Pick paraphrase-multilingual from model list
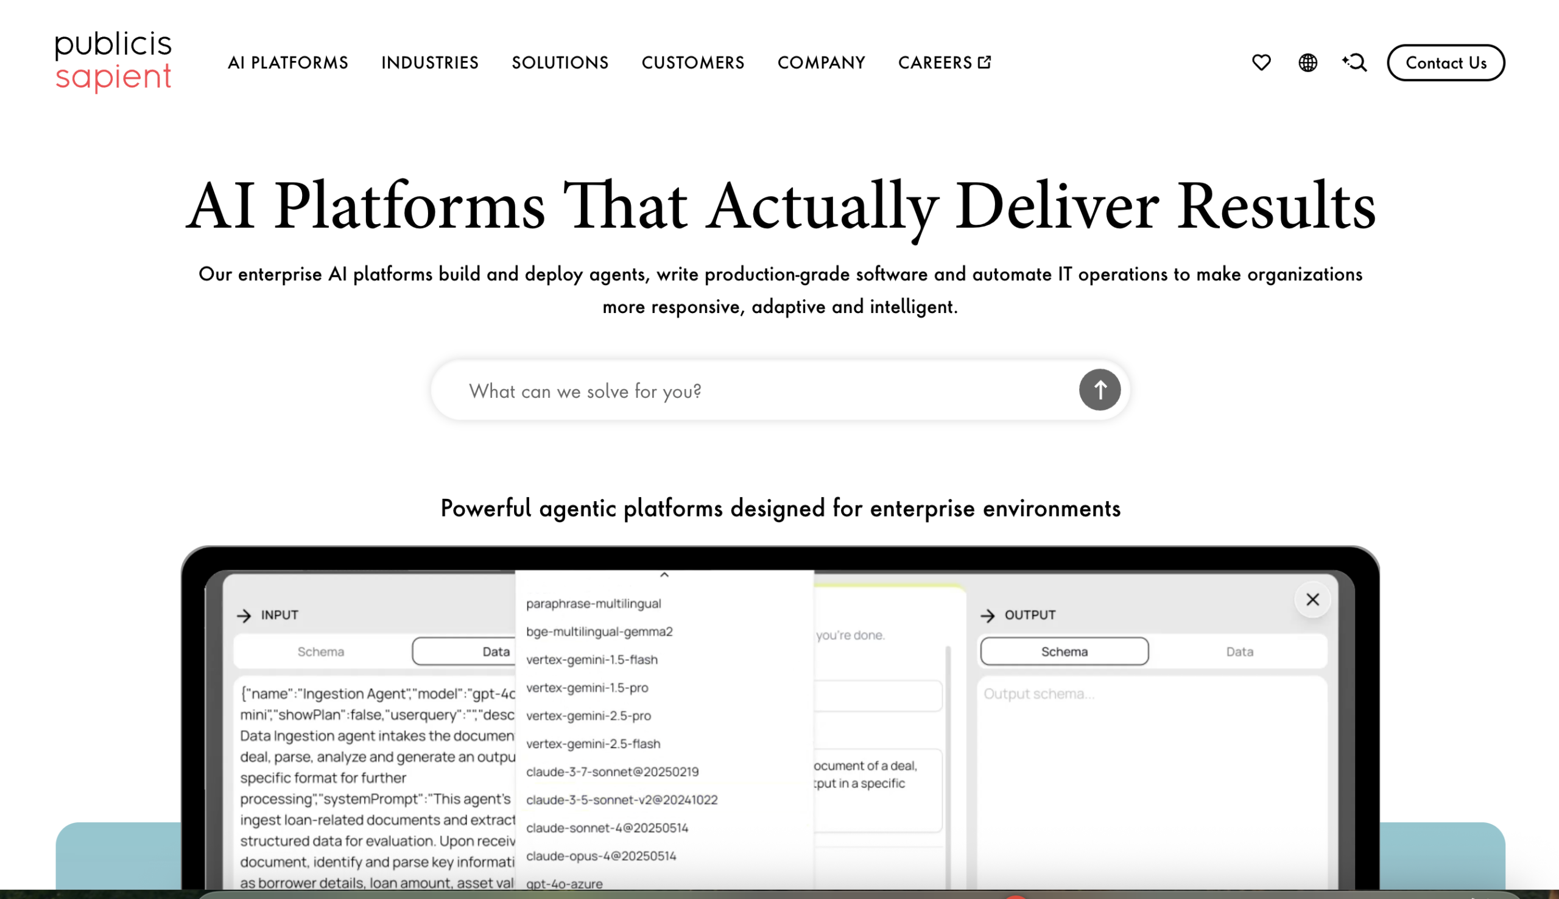This screenshot has width=1559, height=899. (593, 604)
